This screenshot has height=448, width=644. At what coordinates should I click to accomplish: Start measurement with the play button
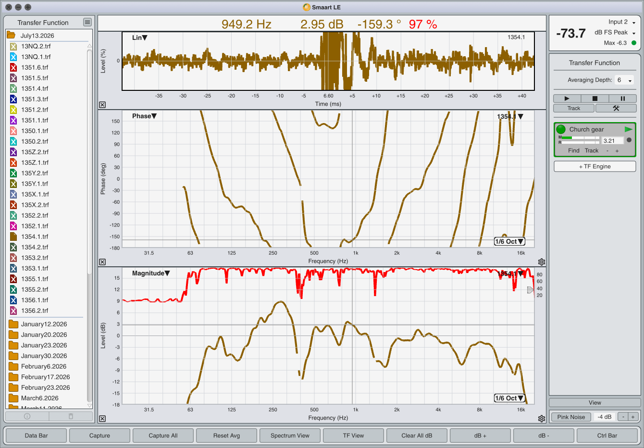pos(567,99)
